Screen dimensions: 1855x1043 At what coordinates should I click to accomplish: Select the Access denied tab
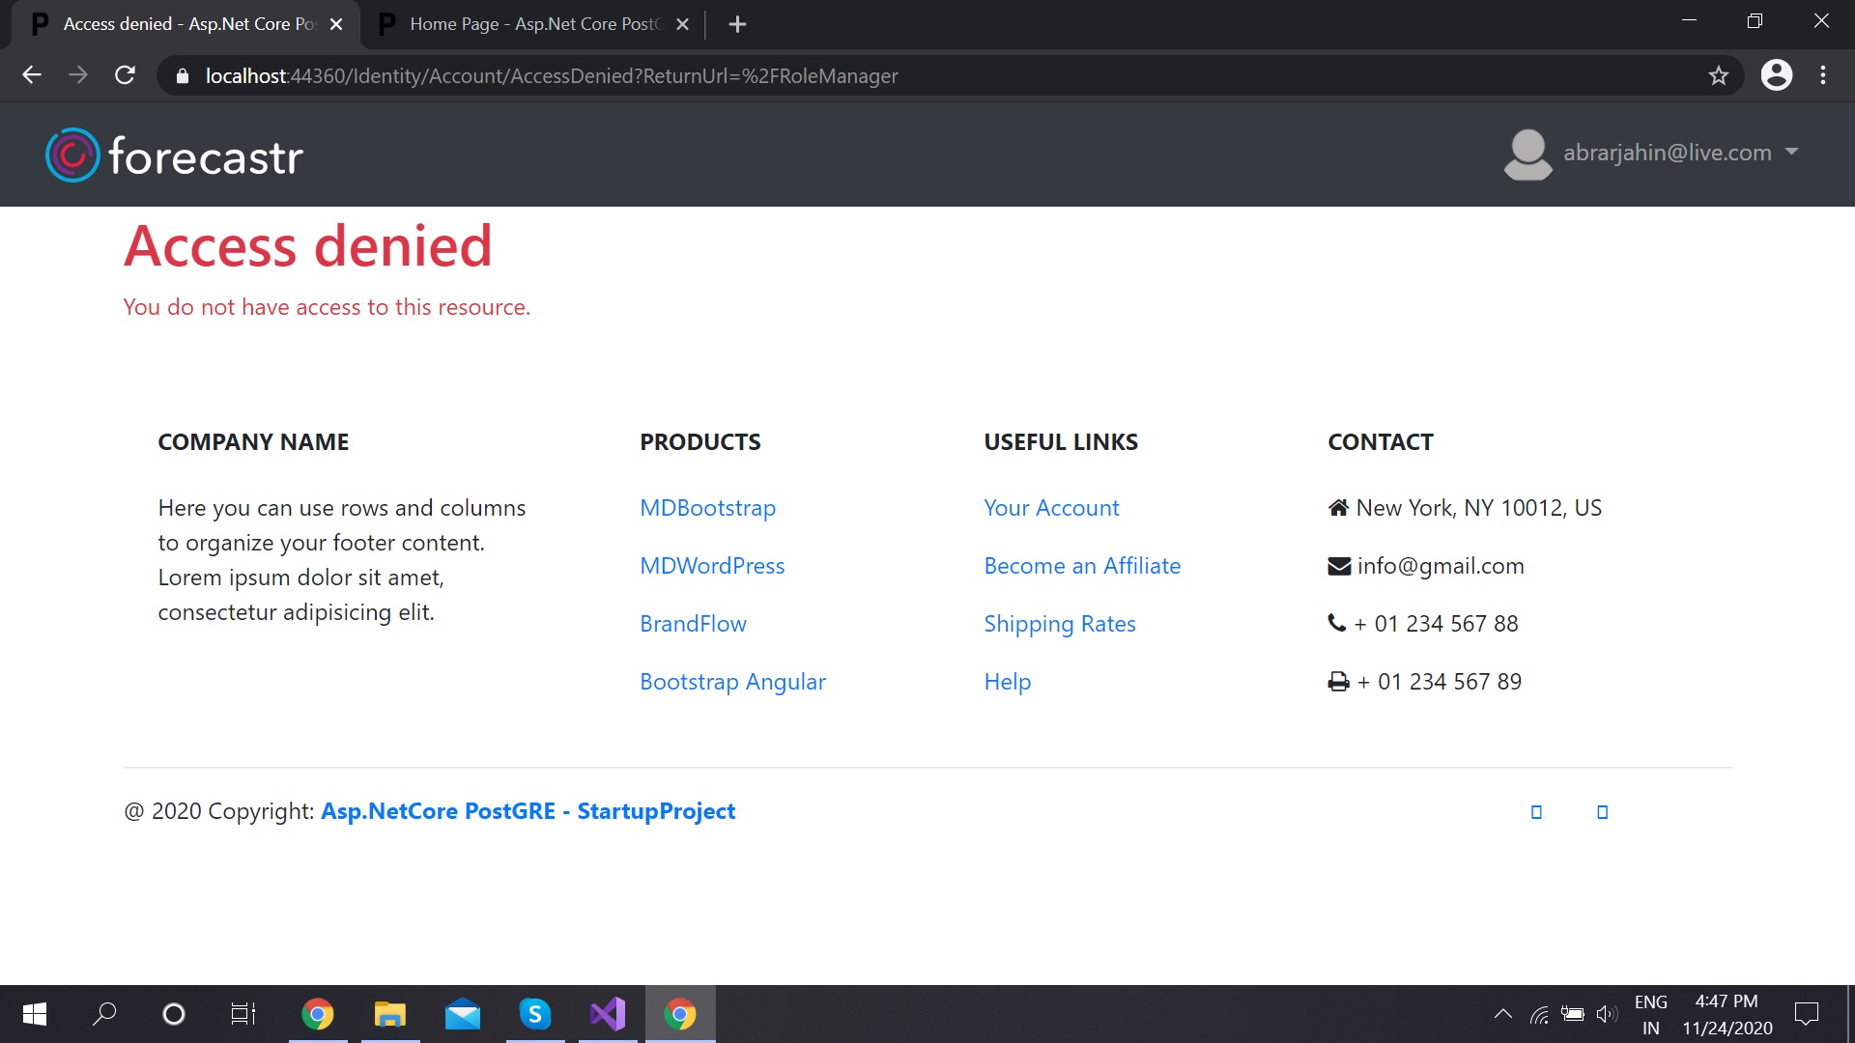click(x=184, y=24)
